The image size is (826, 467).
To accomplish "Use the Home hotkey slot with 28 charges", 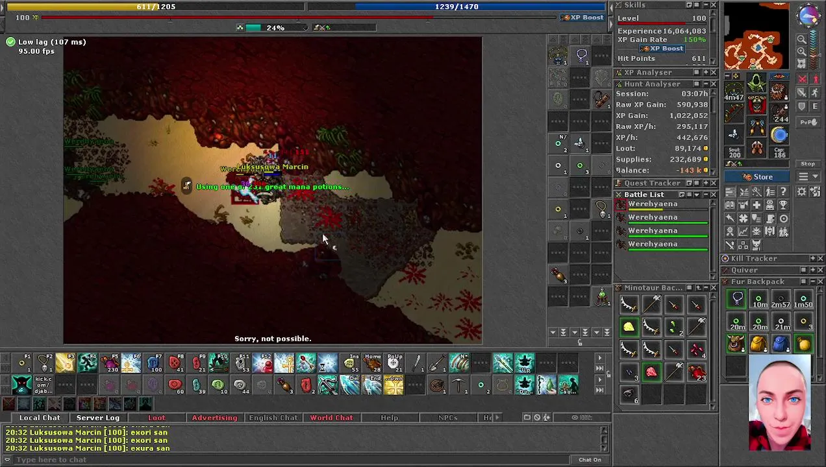I will pyautogui.click(x=373, y=364).
